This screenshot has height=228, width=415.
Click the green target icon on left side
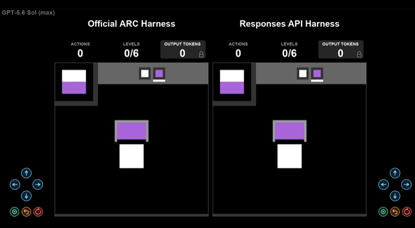[x=14, y=212]
